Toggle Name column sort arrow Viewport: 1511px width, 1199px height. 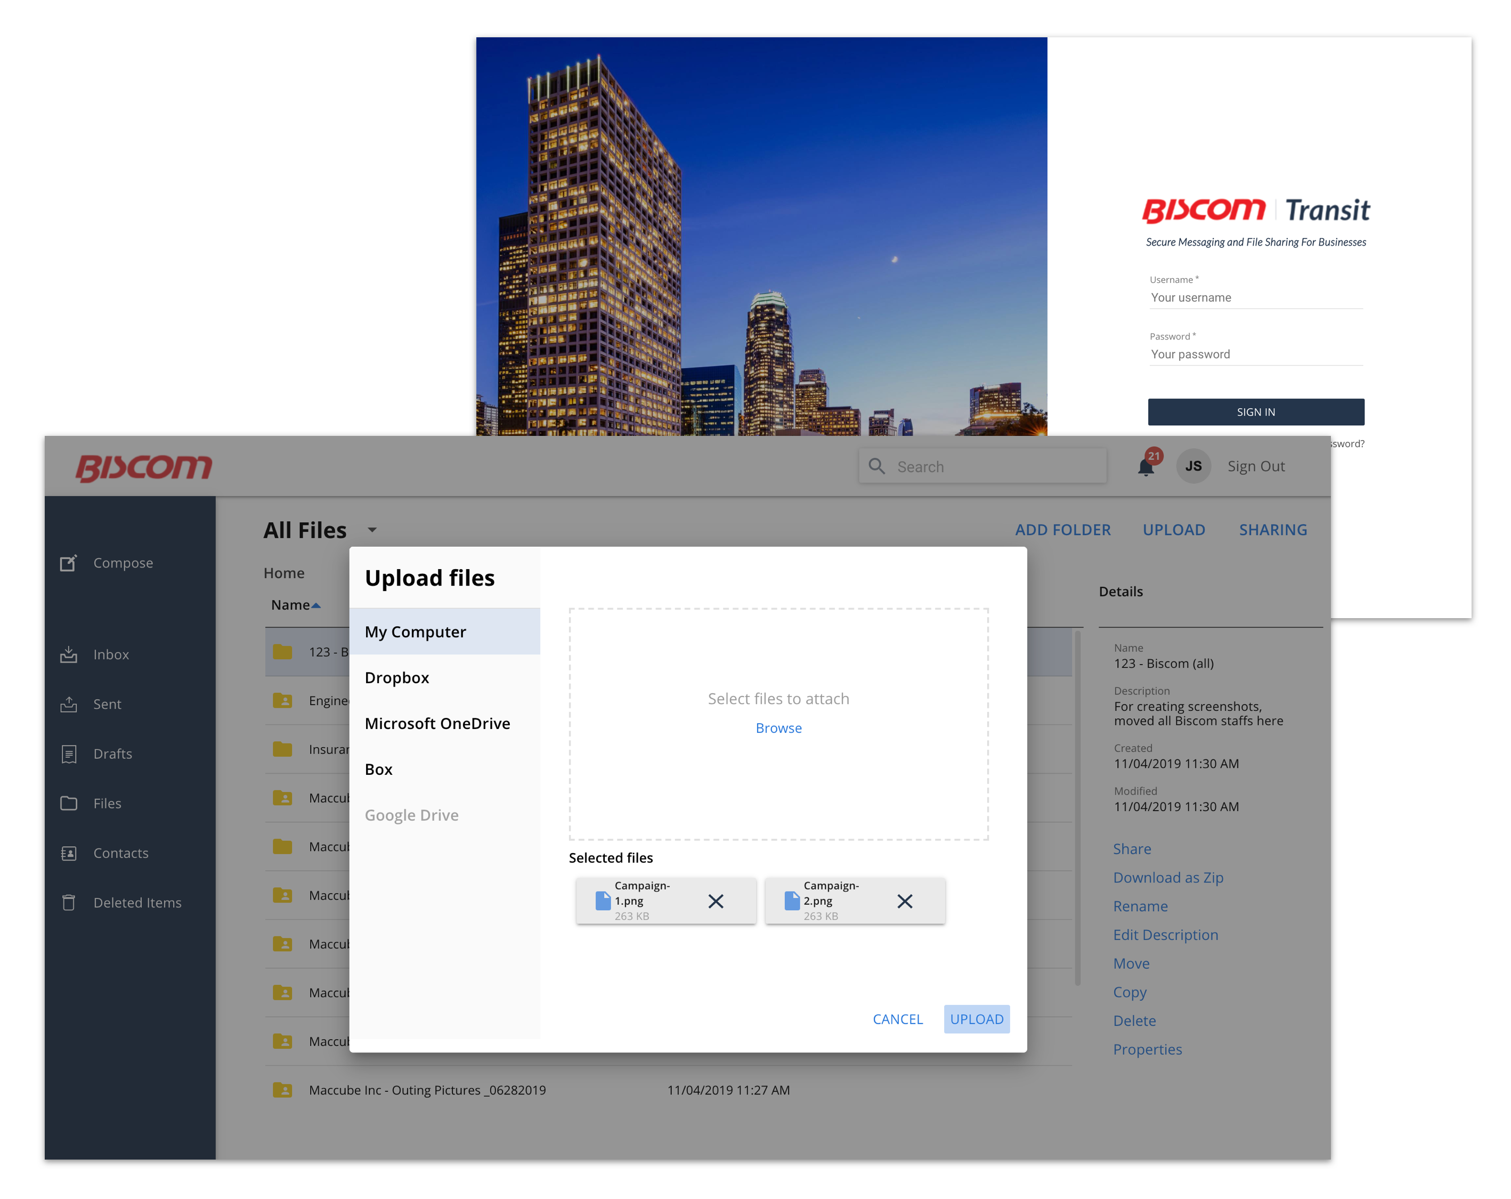click(x=316, y=605)
